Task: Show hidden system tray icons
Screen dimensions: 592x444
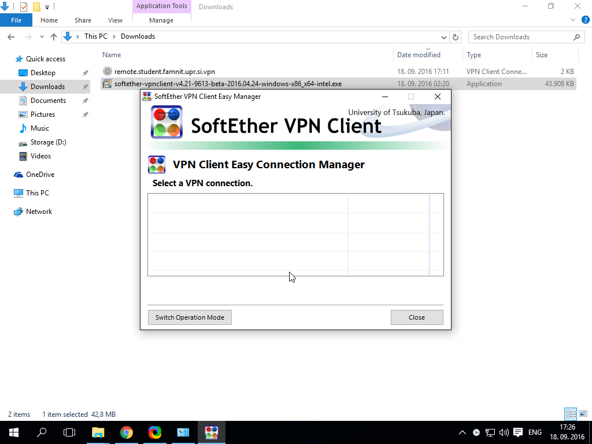Action: click(462, 432)
